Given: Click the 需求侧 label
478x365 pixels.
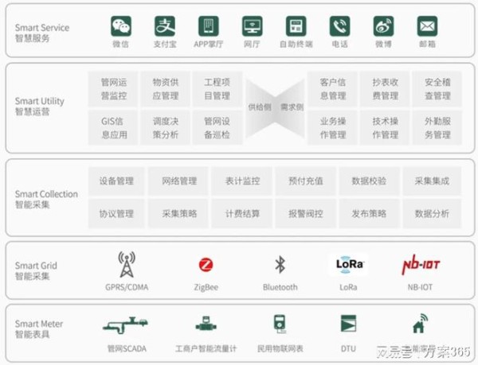Looking at the screenshot, I should pos(292,107).
